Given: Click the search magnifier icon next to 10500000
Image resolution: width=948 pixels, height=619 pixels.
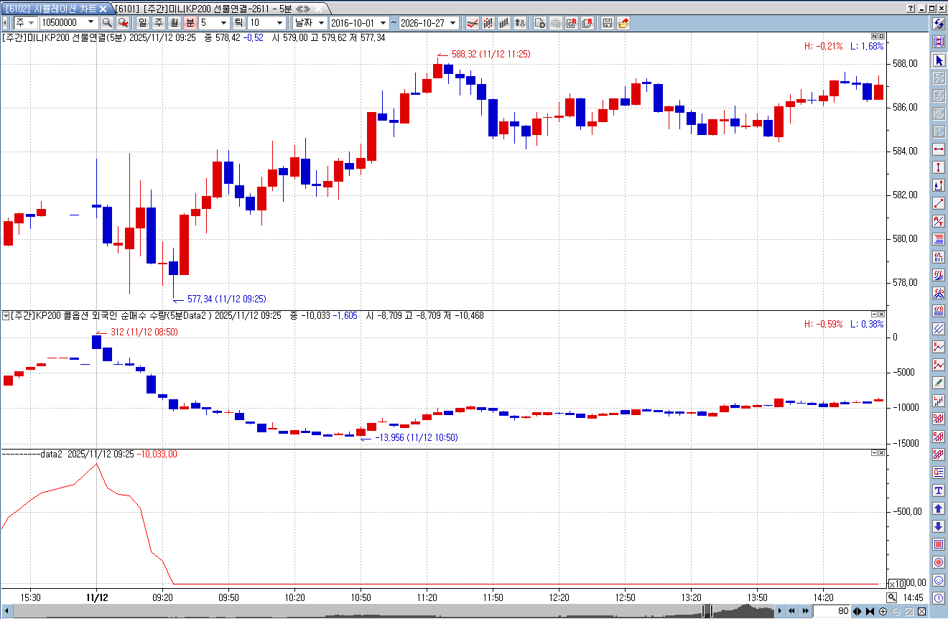Looking at the screenshot, I should coord(107,23).
